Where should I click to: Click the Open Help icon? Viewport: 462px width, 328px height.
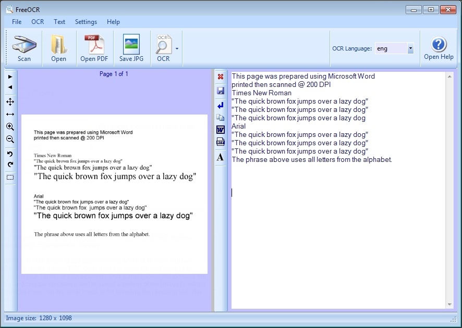(x=439, y=48)
